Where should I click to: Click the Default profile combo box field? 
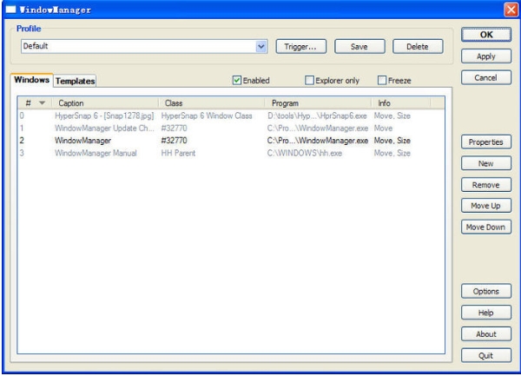coord(144,47)
